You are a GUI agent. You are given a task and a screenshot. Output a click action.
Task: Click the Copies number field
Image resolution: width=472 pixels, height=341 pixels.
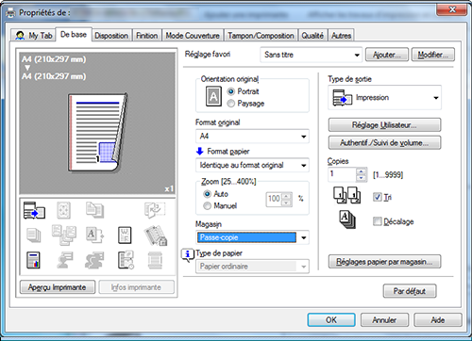[343, 174]
